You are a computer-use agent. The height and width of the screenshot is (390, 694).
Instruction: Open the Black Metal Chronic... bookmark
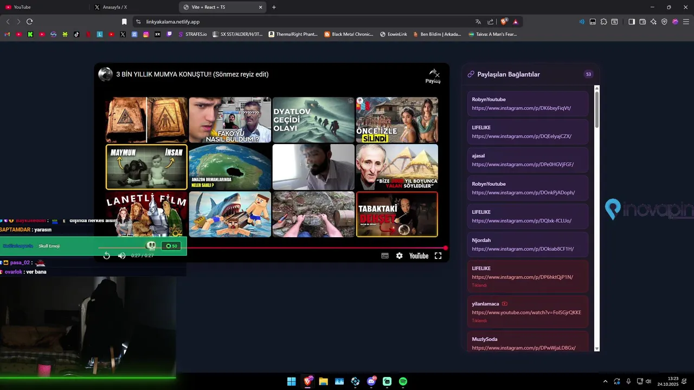(x=349, y=34)
